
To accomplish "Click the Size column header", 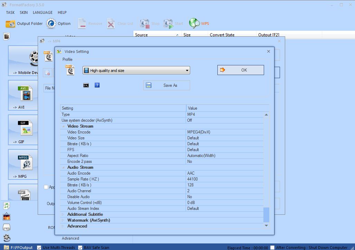I will (195, 35).
